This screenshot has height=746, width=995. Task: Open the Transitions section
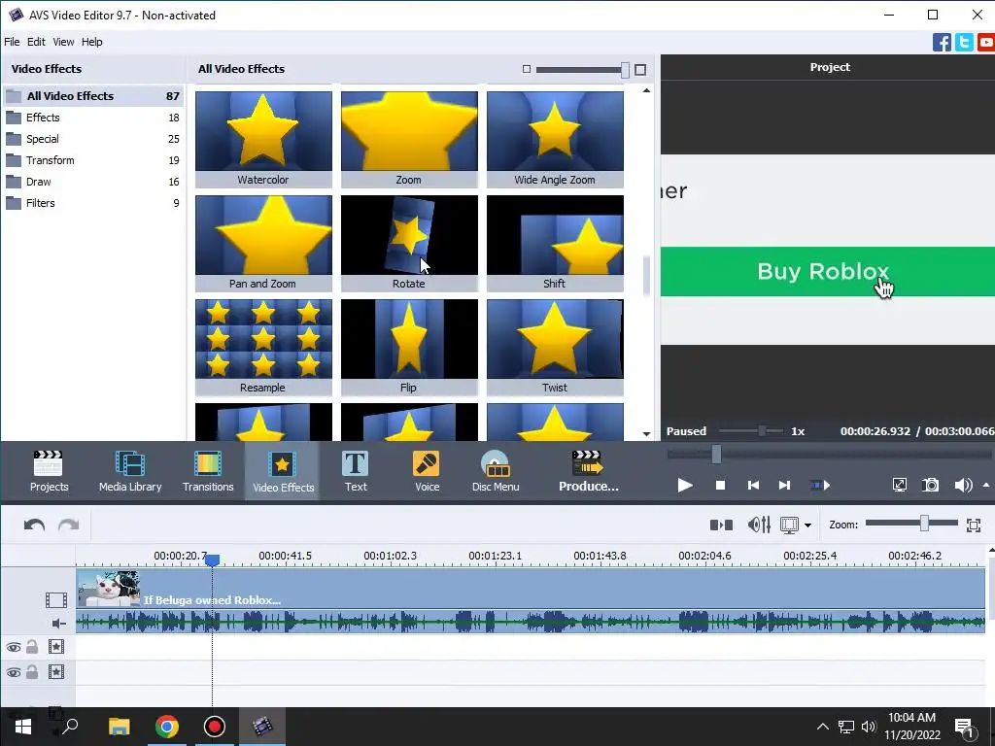coord(208,471)
